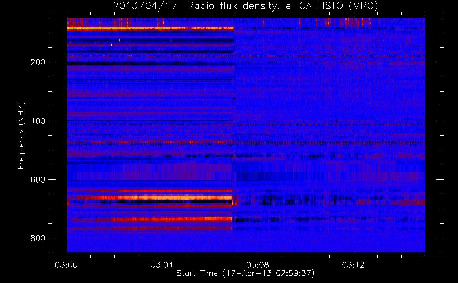Screen dimensions: 458x283
Task: Click the 03:04 time tick label
Action: coord(162,265)
